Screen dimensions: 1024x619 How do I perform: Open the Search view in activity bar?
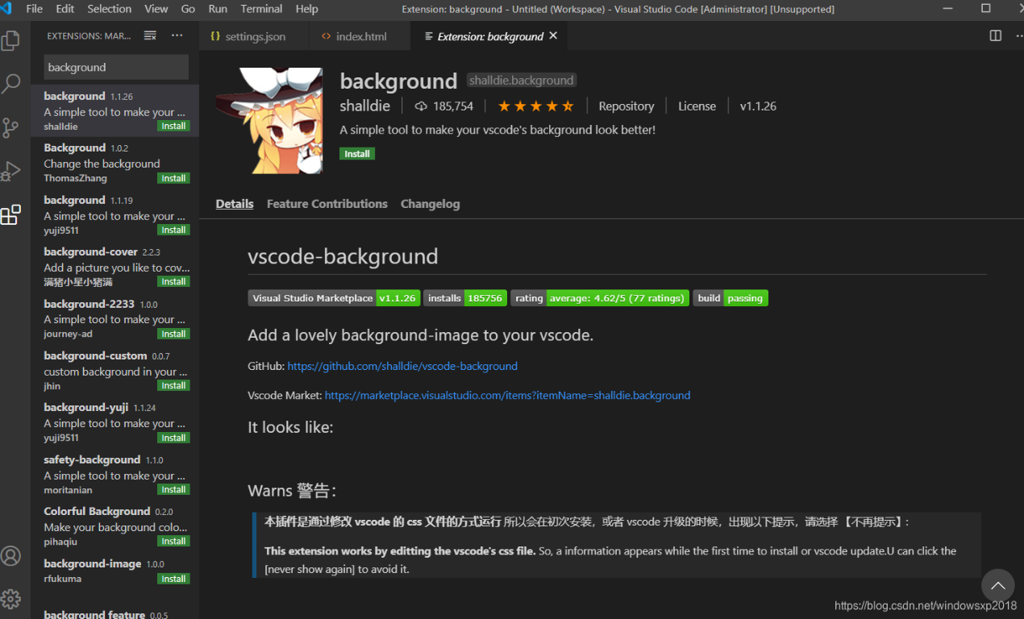tap(10, 83)
